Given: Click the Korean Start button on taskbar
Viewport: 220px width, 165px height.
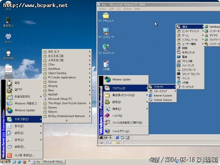Looking at the screenshot, I should (6, 162).
